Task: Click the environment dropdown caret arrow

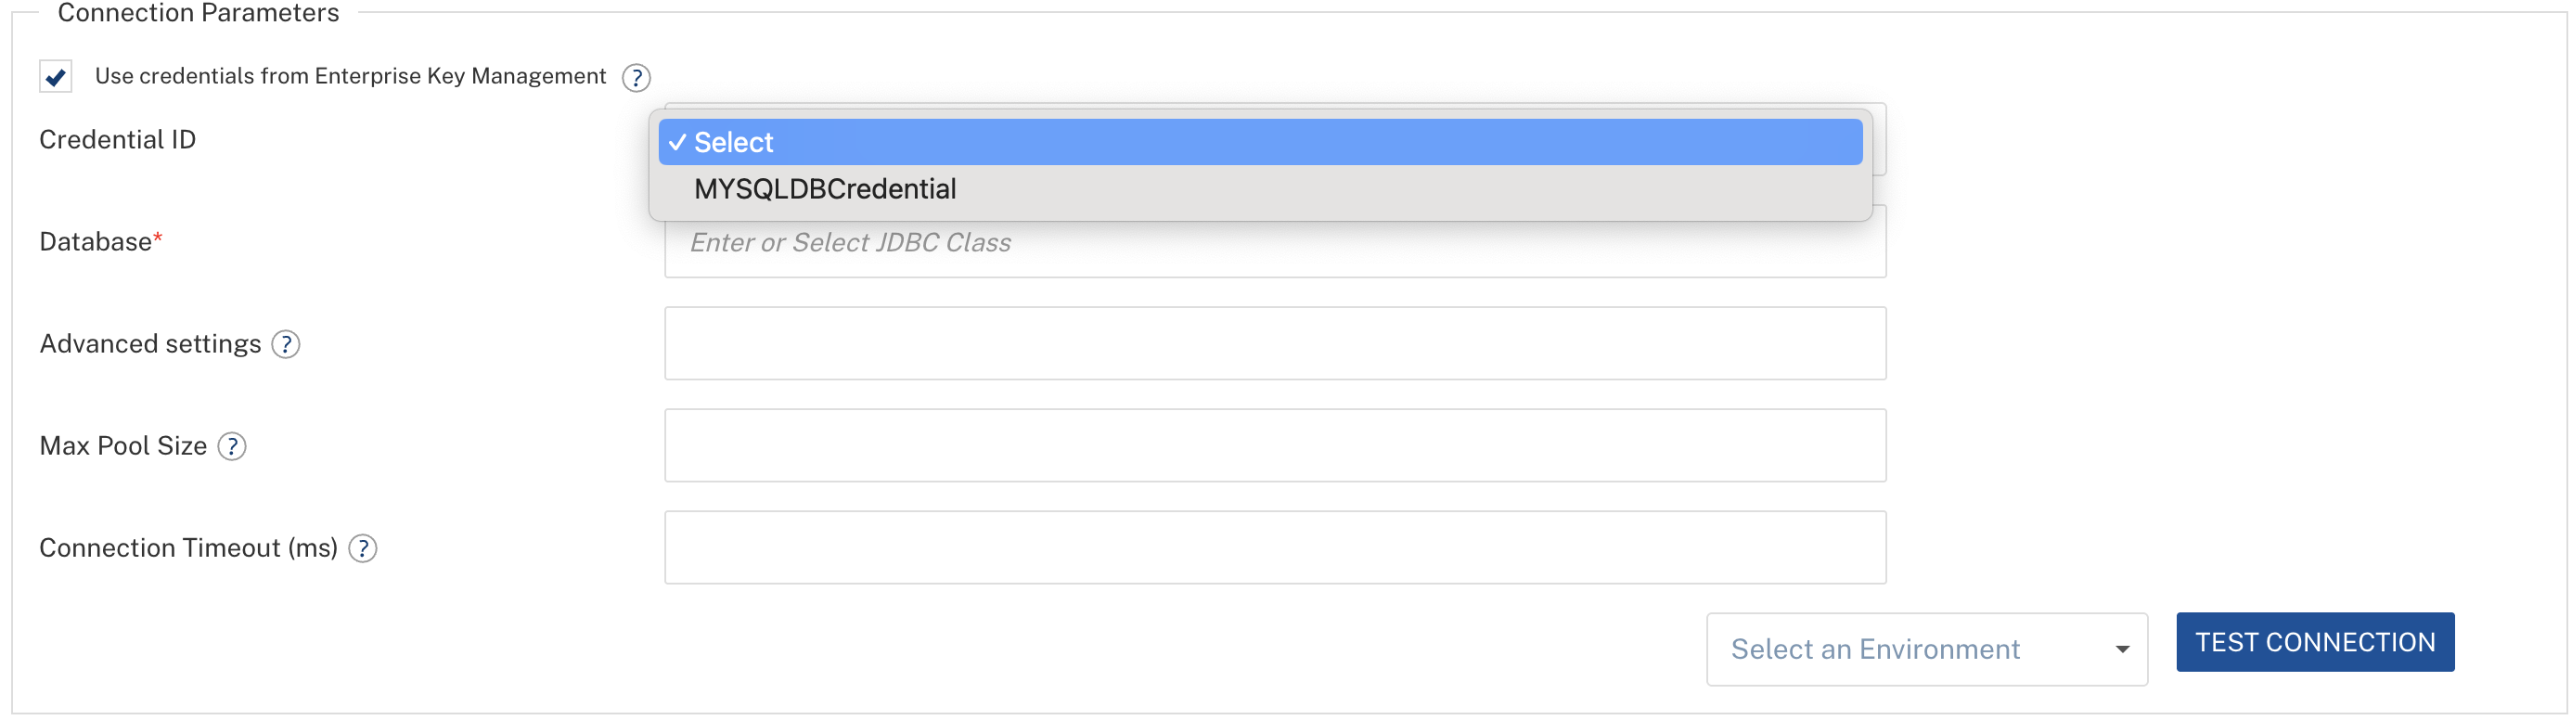Action: [2122, 650]
